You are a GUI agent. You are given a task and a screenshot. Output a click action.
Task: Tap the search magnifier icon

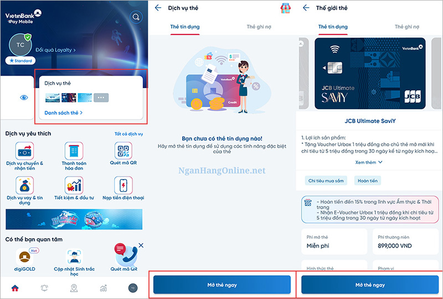point(136,17)
